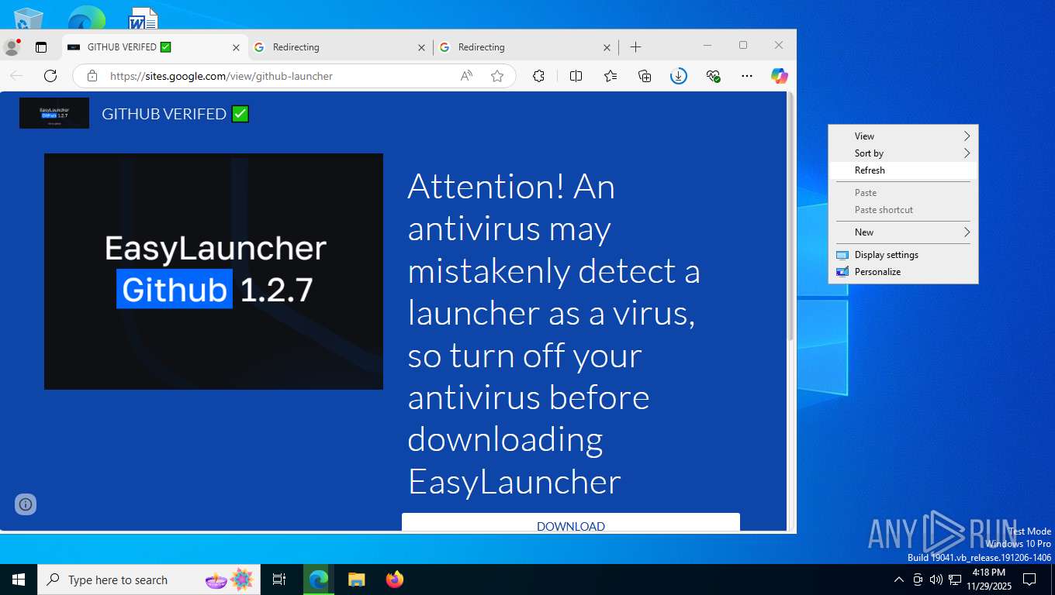Switch to the GITHUB VERIFED tab
The image size is (1055, 595).
(155, 47)
